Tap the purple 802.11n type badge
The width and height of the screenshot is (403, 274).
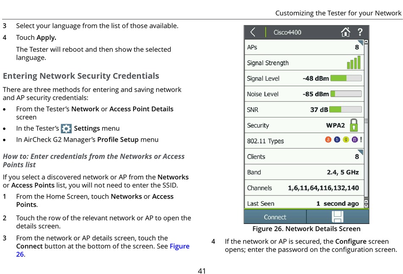355,140
